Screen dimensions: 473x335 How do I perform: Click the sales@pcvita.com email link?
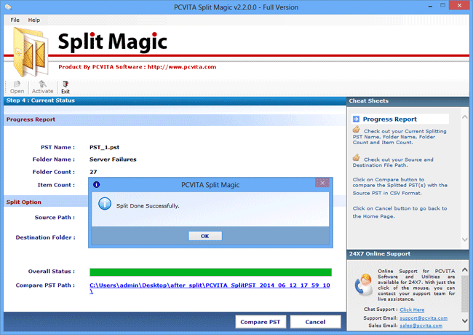(x=421, y=326)
